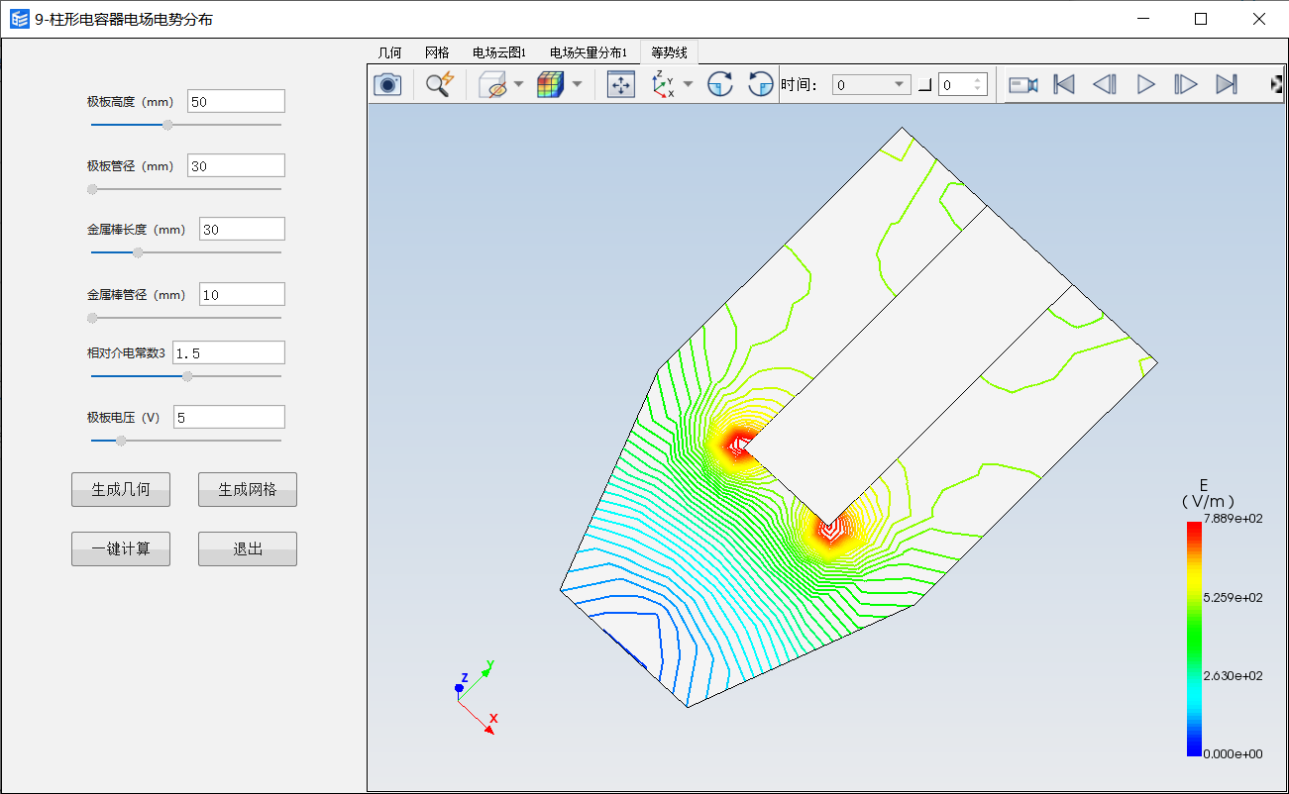Click the 一键计算 button

pyautogui.click(x=121, y=548)
